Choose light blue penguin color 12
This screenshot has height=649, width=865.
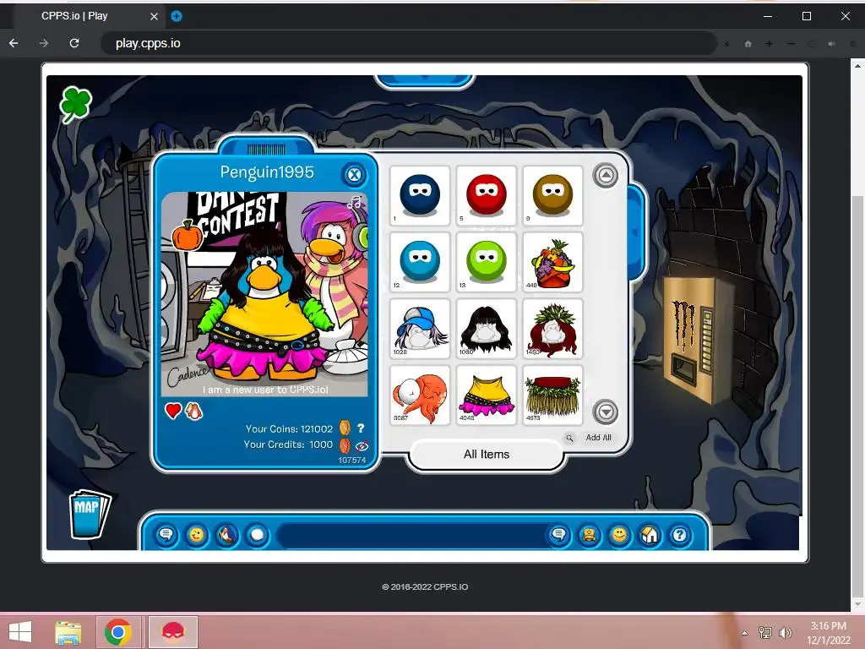coord(420,263)
